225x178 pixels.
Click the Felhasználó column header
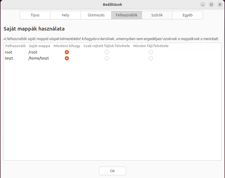tap(15, 46)
